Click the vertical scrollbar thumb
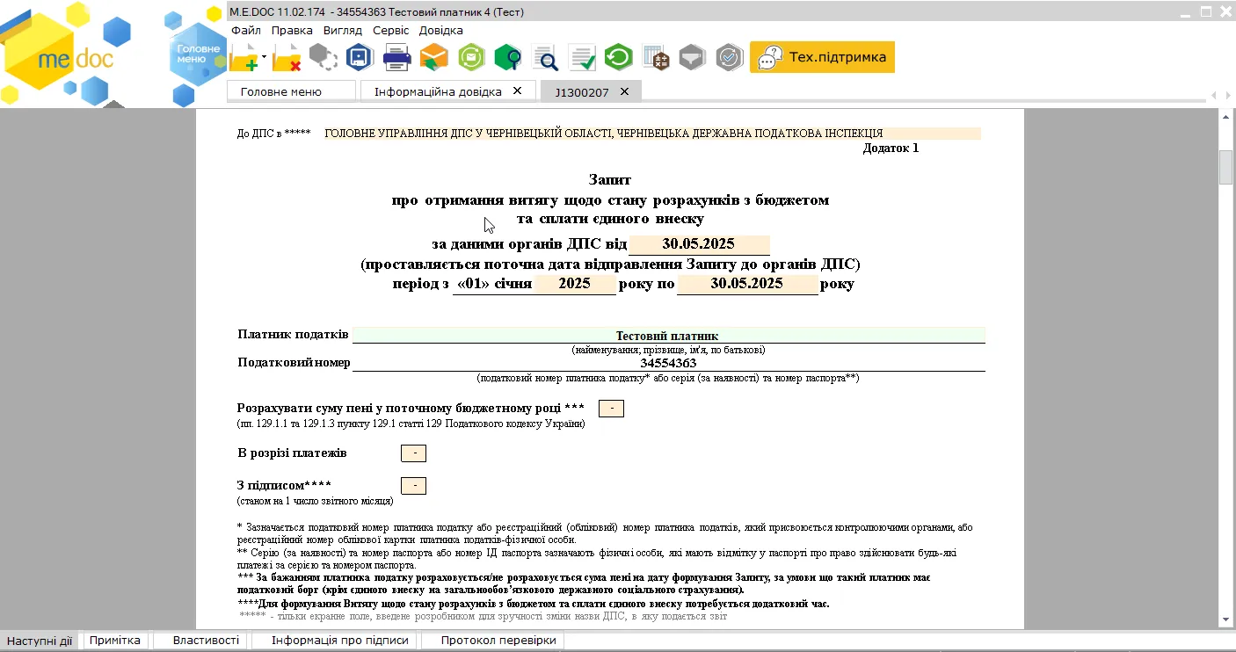The image size is (1236, 652). [x=1226, y=167]
